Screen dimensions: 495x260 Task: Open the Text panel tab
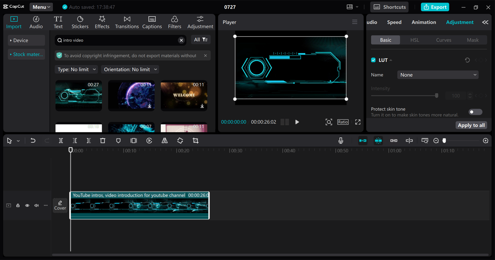[58, 22]
